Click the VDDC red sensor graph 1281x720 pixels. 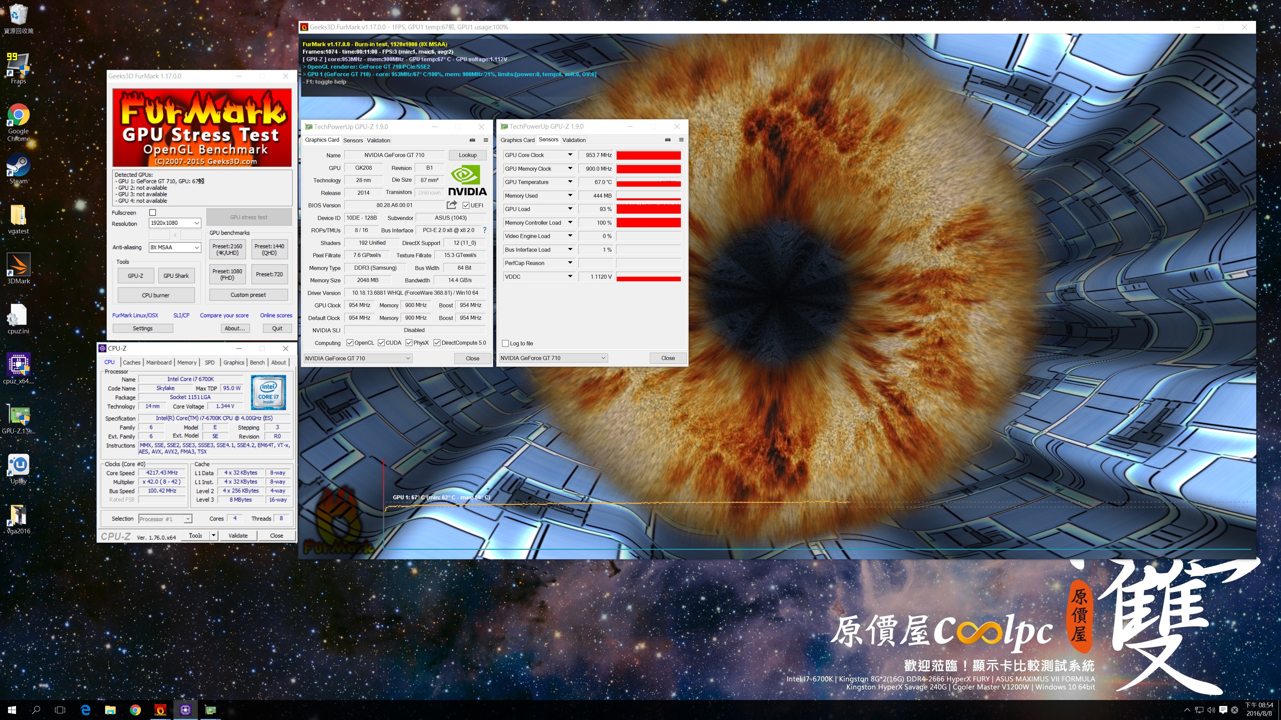click(649, 277)
